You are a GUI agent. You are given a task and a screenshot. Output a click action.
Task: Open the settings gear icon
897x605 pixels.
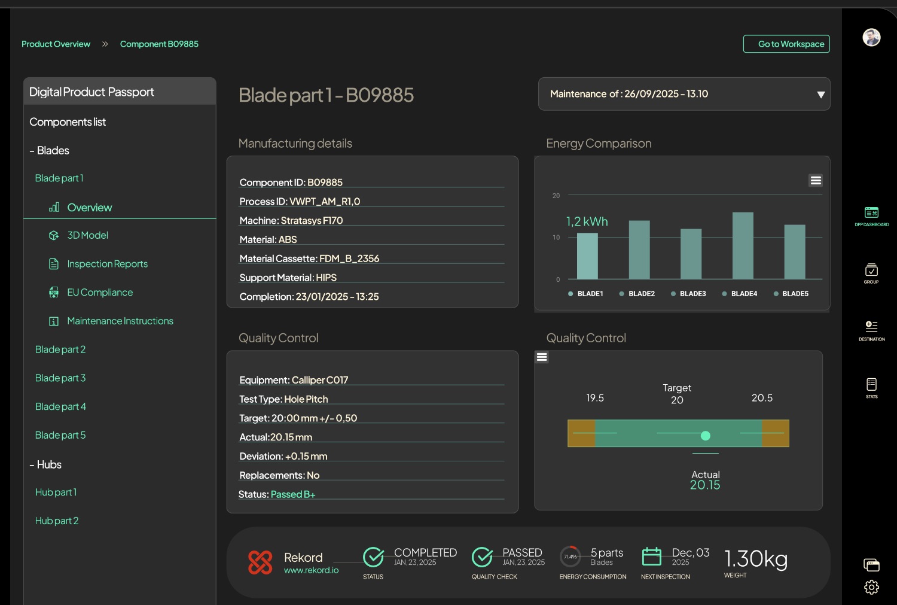tap(871, 587)
